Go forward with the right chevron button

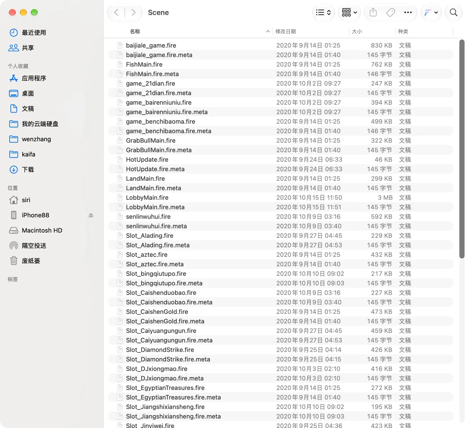[133, 13]
